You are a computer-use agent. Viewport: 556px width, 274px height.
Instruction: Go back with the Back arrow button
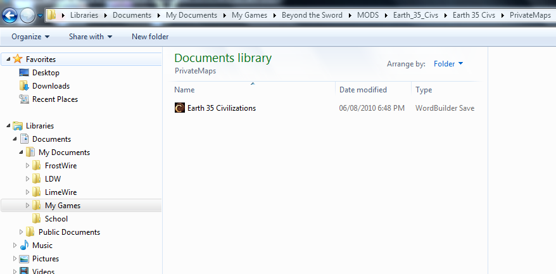(x=9, y=15)
